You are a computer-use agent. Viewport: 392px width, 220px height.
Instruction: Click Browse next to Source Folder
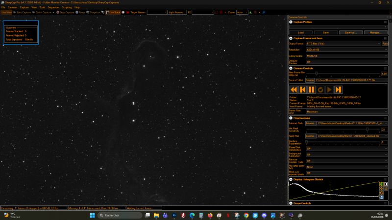click(x=310, y=80)
